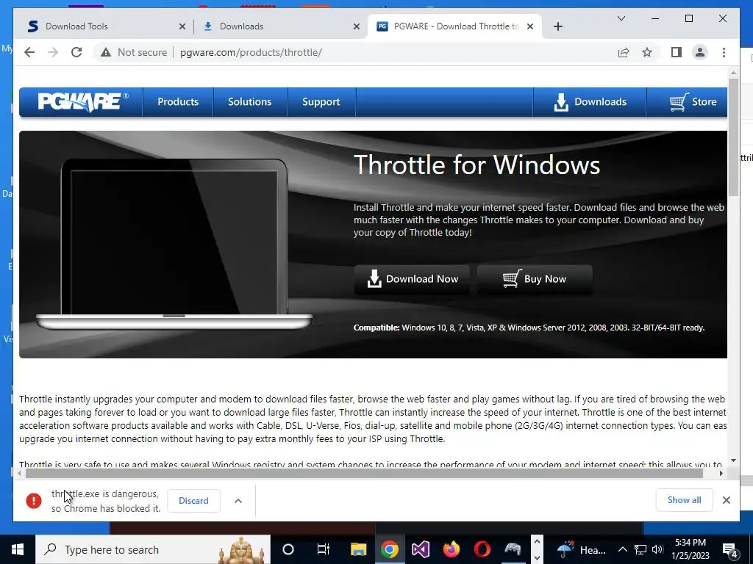Open Opera from taskbar
Screen dimensions: 753x564
click(482, 549)
